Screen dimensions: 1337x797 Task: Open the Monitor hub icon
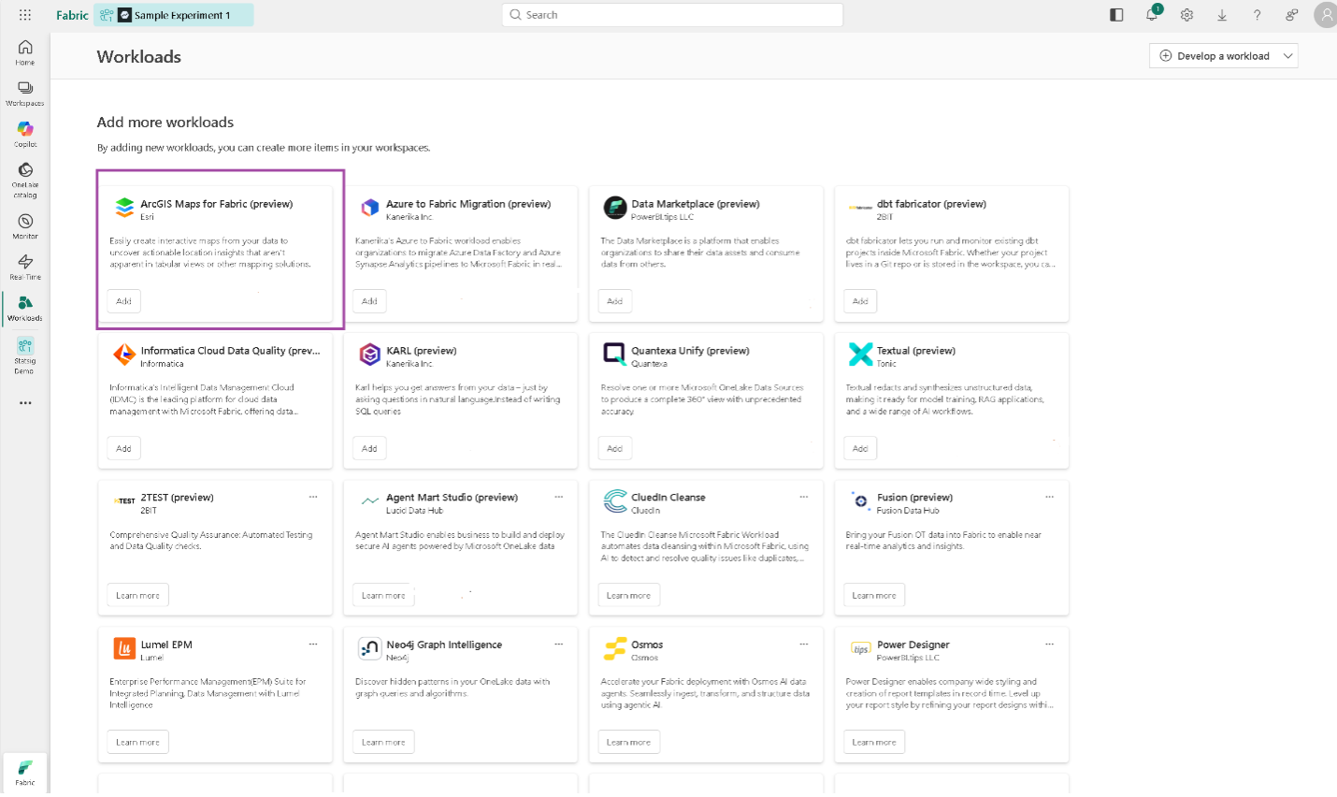tap(25, 225)
